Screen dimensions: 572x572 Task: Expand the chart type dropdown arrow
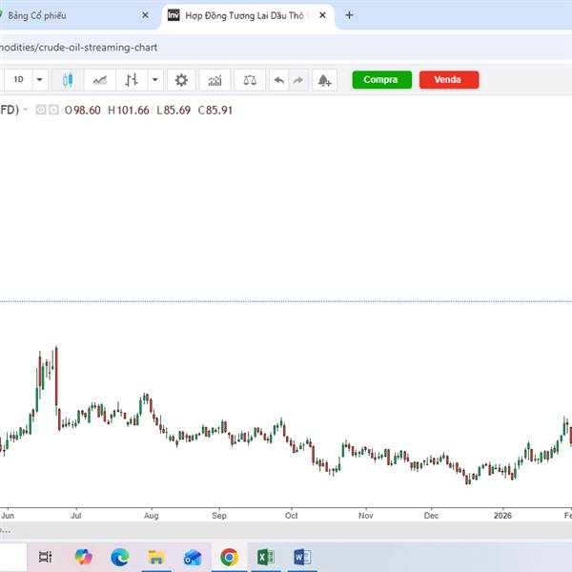point(155,79)
